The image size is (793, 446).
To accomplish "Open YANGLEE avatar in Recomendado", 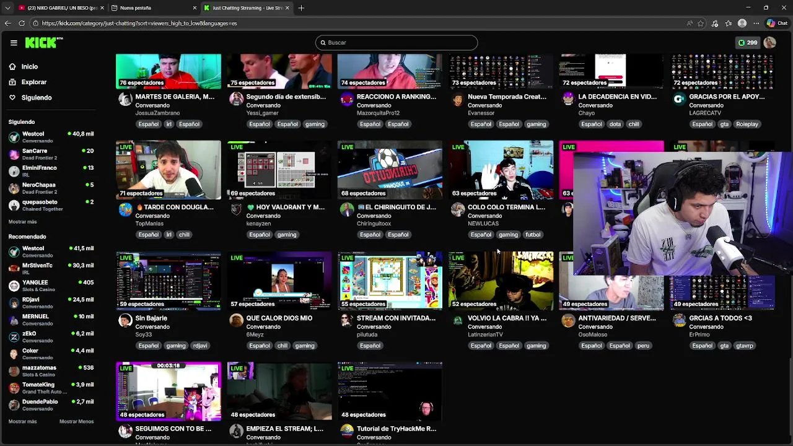I will pos(14,286).
